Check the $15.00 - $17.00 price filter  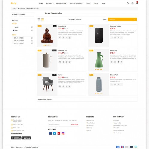13,40
